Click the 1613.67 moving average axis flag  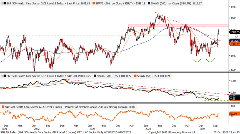[234, 41]
